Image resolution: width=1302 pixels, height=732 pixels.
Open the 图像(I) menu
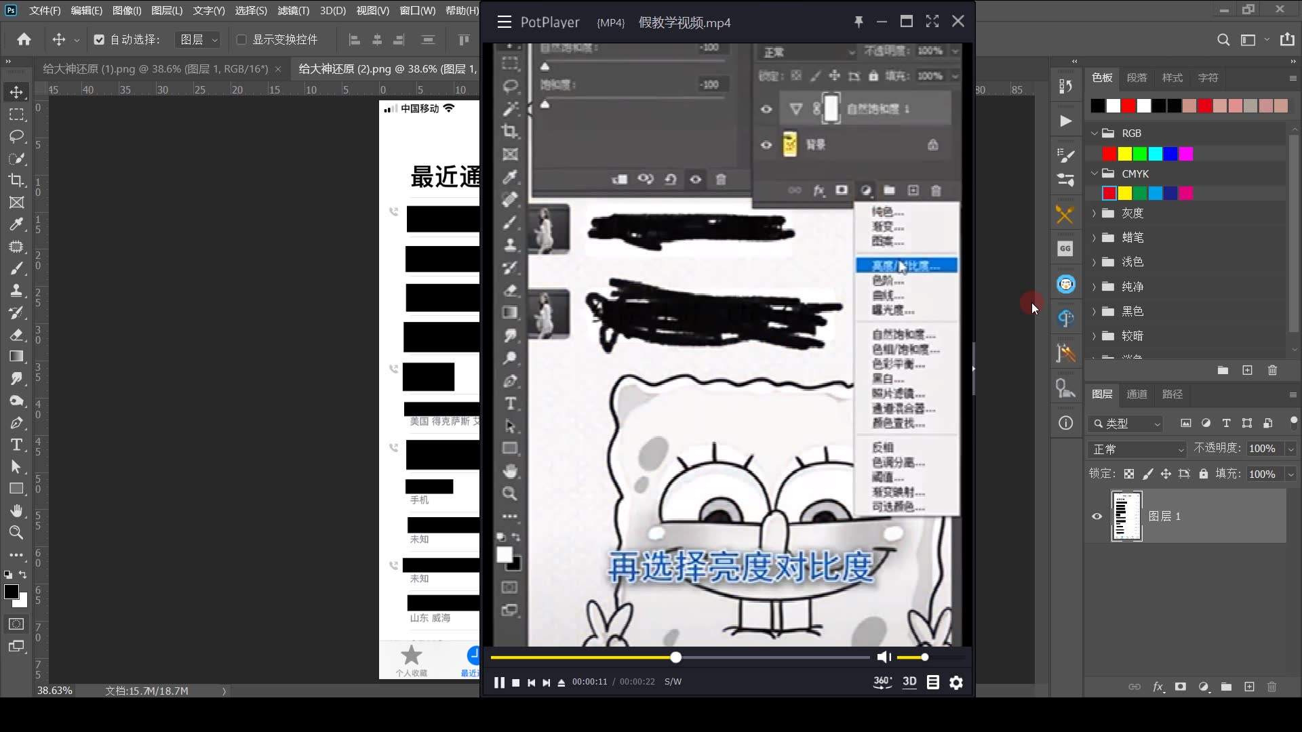(127, 10)
